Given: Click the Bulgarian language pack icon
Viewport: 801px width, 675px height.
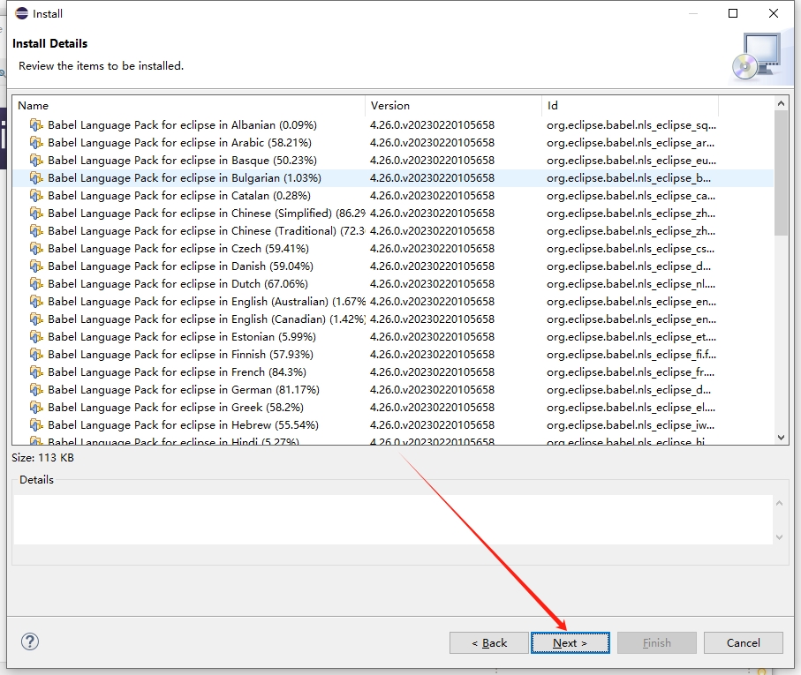Looking at the screenshot, I should coord(35,178).
